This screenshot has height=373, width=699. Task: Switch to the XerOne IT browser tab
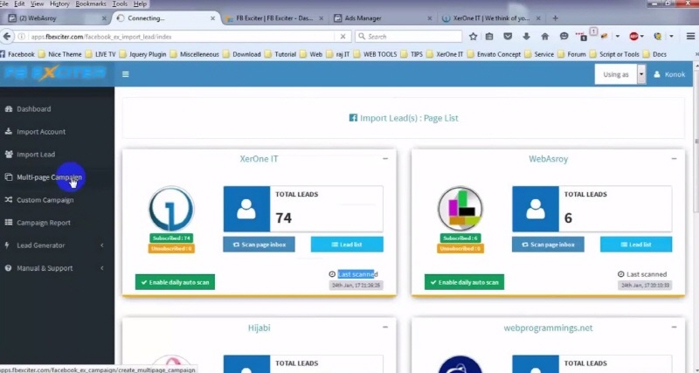pyautogui.click(x=492, y=18)
